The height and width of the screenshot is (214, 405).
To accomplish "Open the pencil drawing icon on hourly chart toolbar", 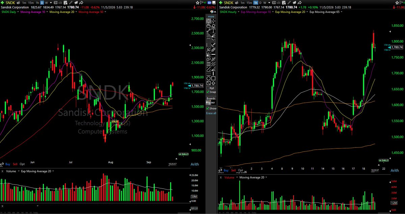I will pos(289,3).
